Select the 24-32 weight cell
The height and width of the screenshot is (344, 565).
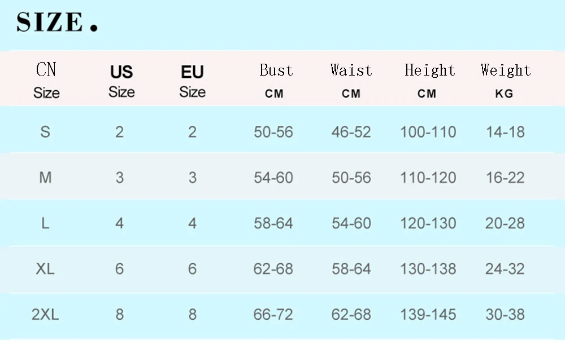tap(505, 269)
